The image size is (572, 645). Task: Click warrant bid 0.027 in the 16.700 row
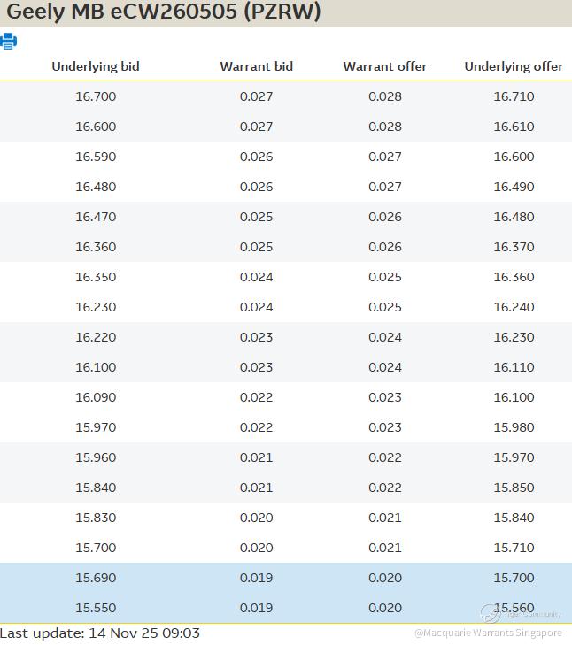pyautogui.click(x=256, y=96)
